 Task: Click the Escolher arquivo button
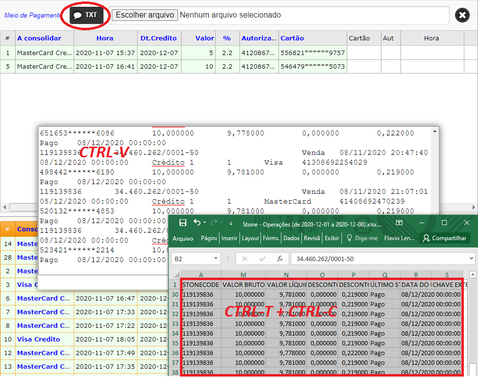tap(145, 15)
